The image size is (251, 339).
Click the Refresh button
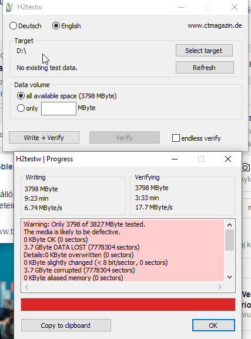point(205,68)
